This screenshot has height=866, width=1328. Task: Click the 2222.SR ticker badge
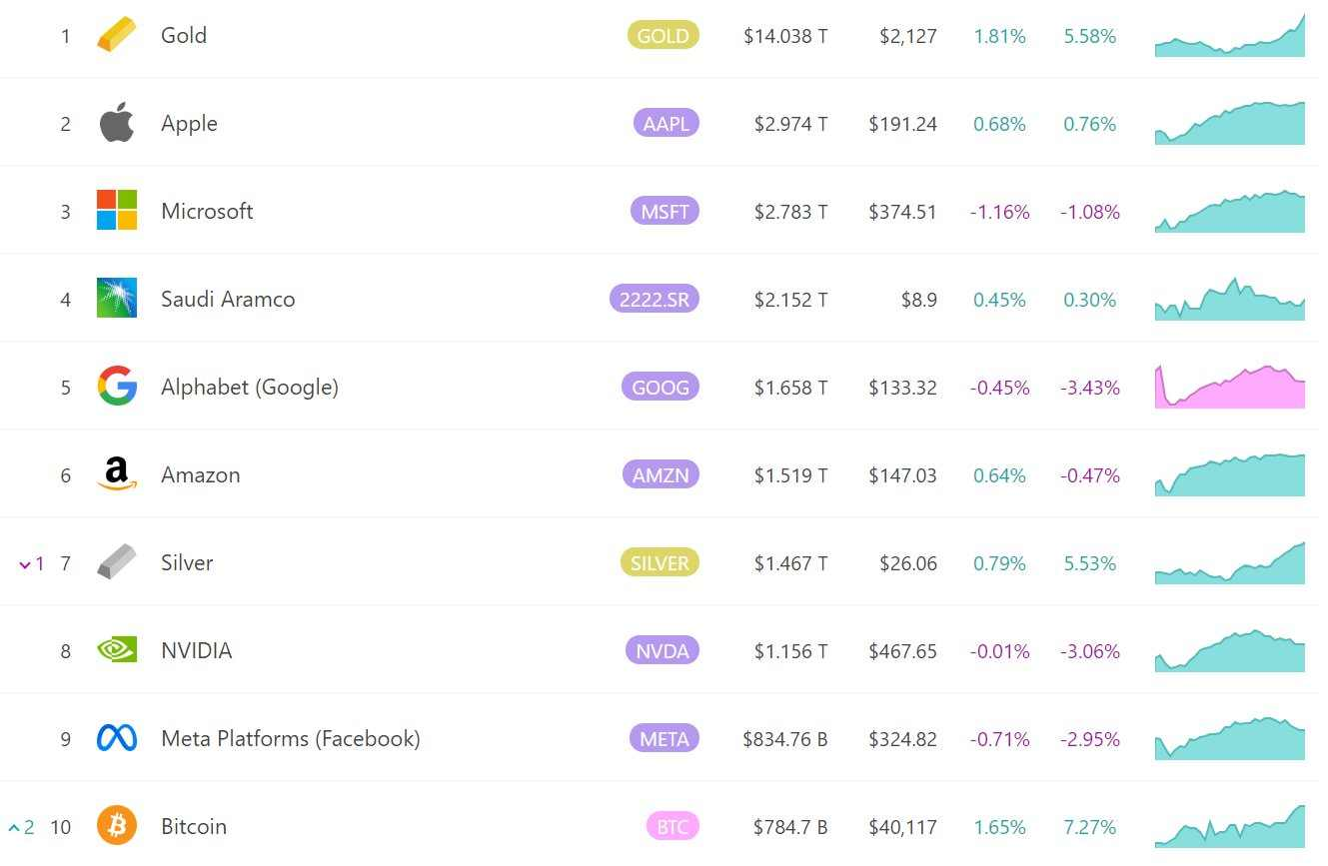[654, 299]
